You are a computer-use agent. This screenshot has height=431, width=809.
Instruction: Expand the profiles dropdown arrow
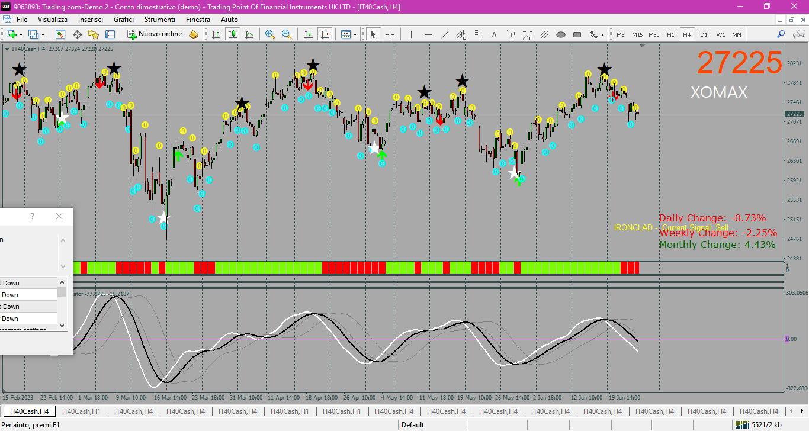coord(43,34)
